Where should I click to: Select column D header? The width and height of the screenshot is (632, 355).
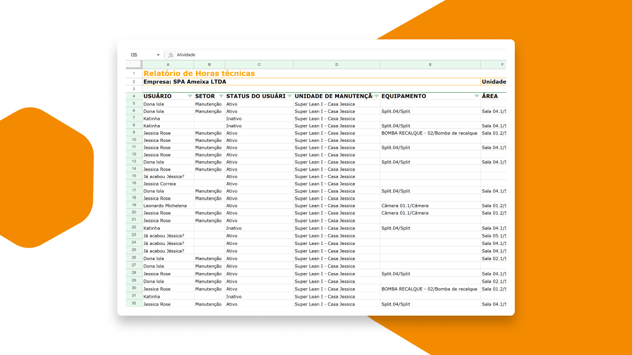point(337,65)
